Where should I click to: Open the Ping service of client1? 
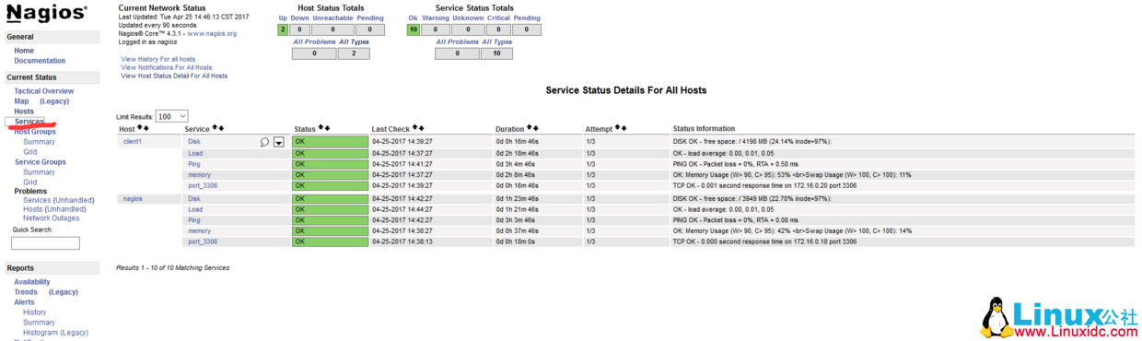coord(194,164)
